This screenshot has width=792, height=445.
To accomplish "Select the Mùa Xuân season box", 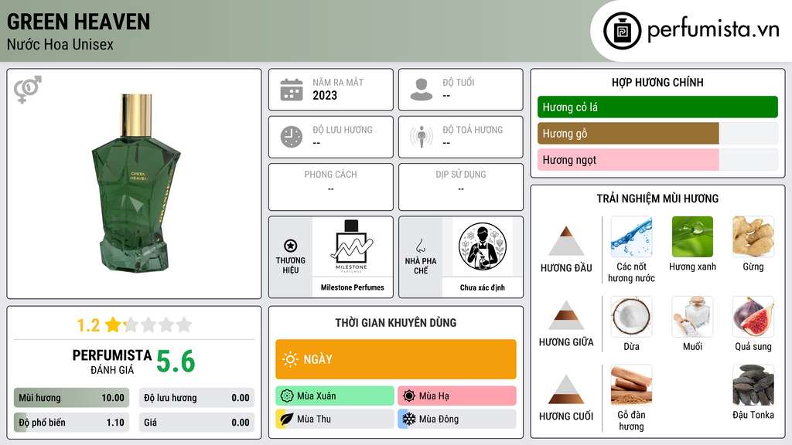I will click(x=334, y=396).
